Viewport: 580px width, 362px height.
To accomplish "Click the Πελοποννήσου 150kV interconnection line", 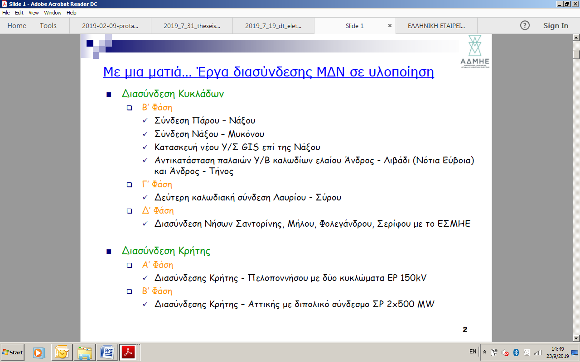I will pos(290,278).
